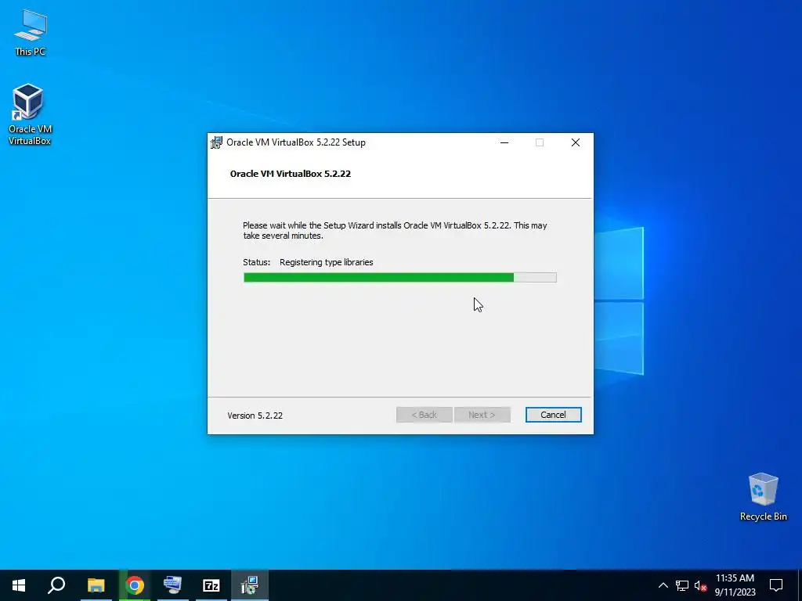802x601 pixels.
Task: Show hidden system tray icons
Action: tap(663, 585)
